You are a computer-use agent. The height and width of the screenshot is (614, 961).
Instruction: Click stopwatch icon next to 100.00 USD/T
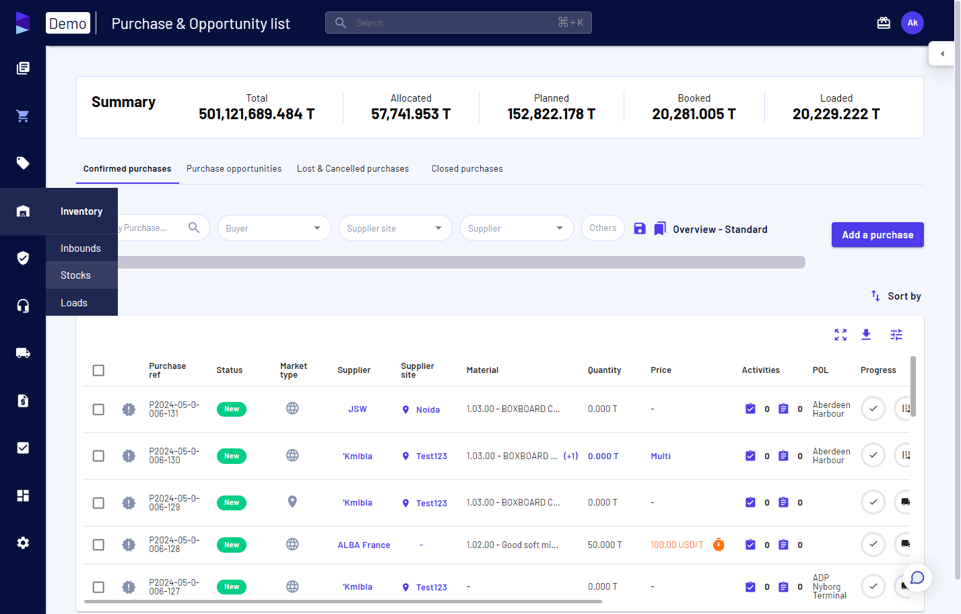(x=719, y=545)
